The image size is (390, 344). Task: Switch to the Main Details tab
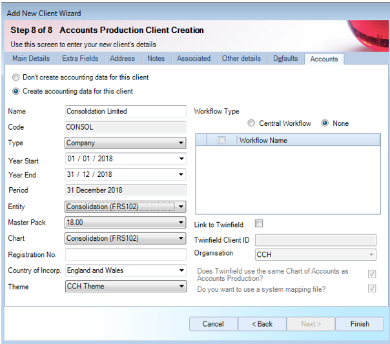(x=31, y=59)
